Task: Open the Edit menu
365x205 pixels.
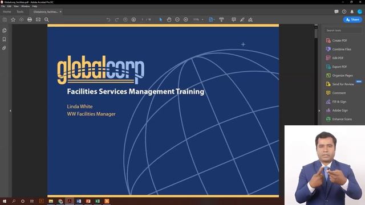Action: pyautogui.click(x=9, y=6)
